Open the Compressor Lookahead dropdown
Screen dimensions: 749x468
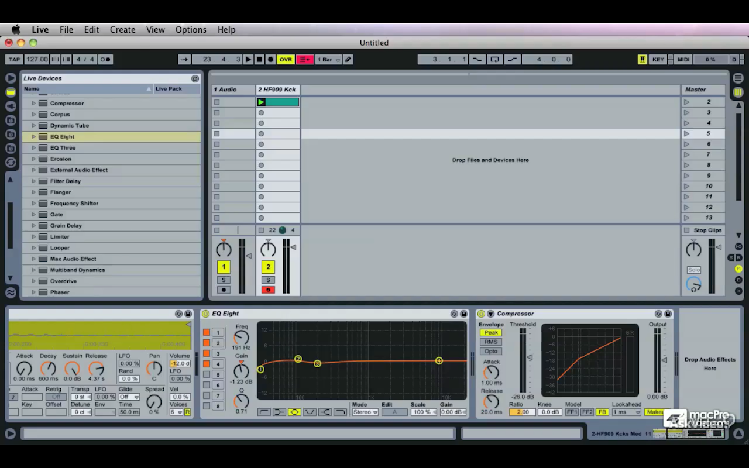626,412
